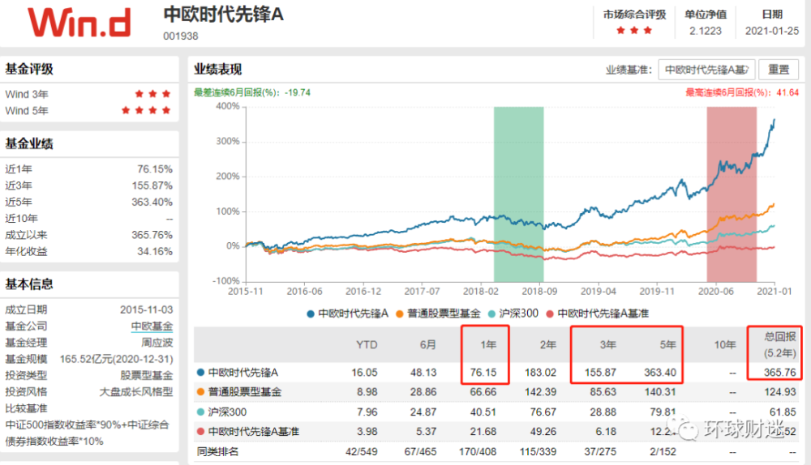Select the 10年 column header
Viewport: 811px width, 465px height.
[724, 344]
